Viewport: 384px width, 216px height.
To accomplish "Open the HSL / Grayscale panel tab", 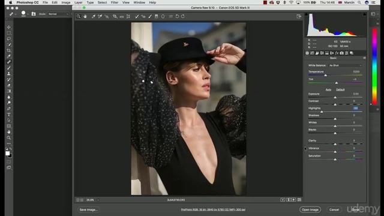I will pyautogui.click(x=322, y=53).
